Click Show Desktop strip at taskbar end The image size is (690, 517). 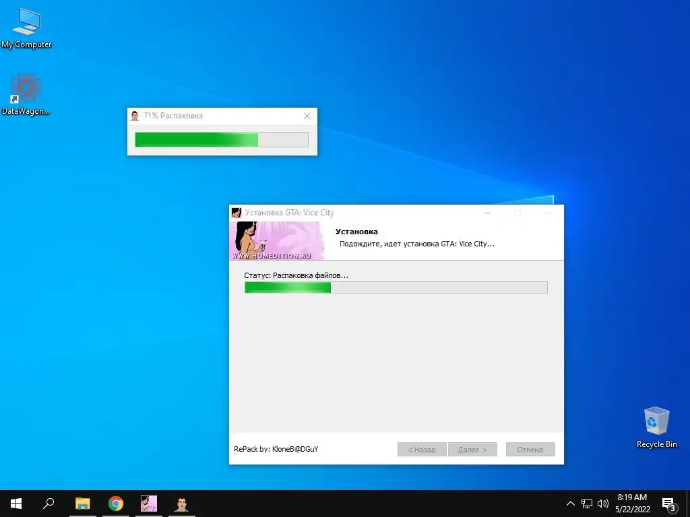pyautogui.click(x=688, y=504)
